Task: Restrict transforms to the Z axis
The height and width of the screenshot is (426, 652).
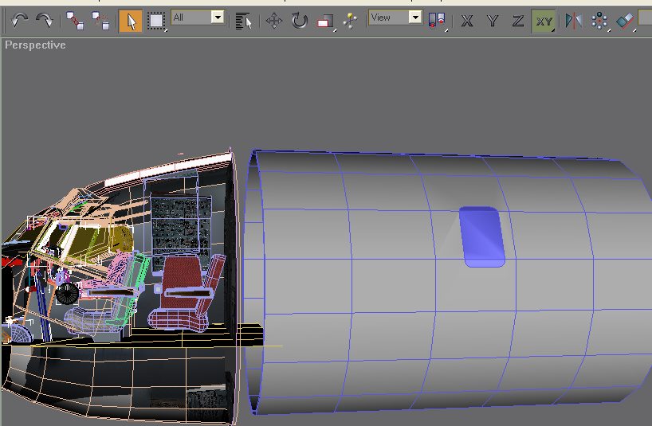Action: pyautogui.click(x=517, y=21)
